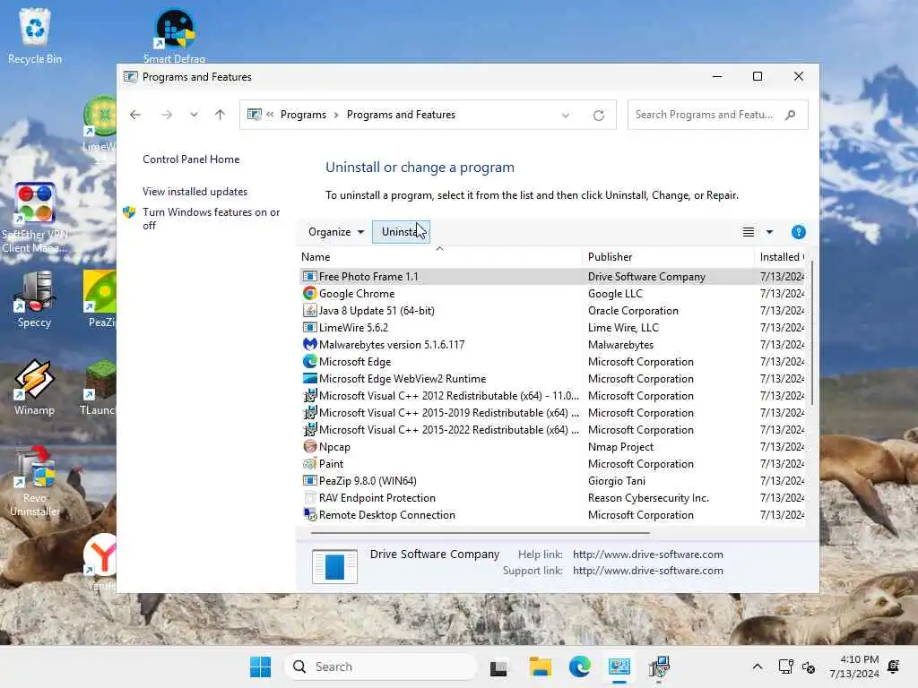This screenshot has width=918, height=688.
Task: Select PeaZip 9.8.0 (WIN64) entry
Action: tap(552, 481)
